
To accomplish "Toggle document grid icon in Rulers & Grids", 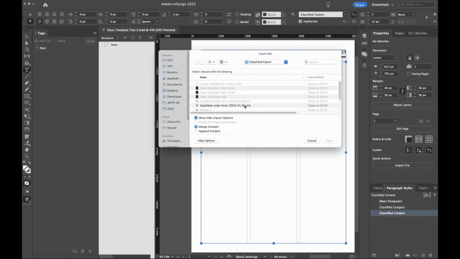I will [429, 139].
